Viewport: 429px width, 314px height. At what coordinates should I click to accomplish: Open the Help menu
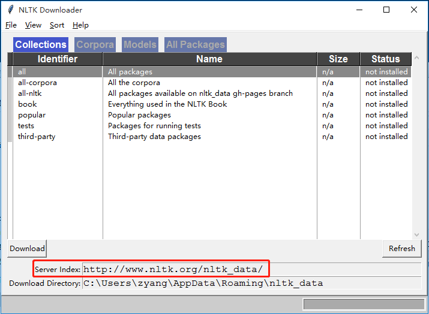tap(80, 25)
